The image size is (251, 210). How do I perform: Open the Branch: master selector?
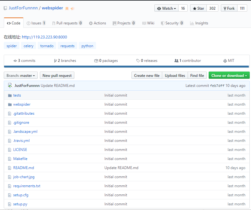(x=21, y=75)
